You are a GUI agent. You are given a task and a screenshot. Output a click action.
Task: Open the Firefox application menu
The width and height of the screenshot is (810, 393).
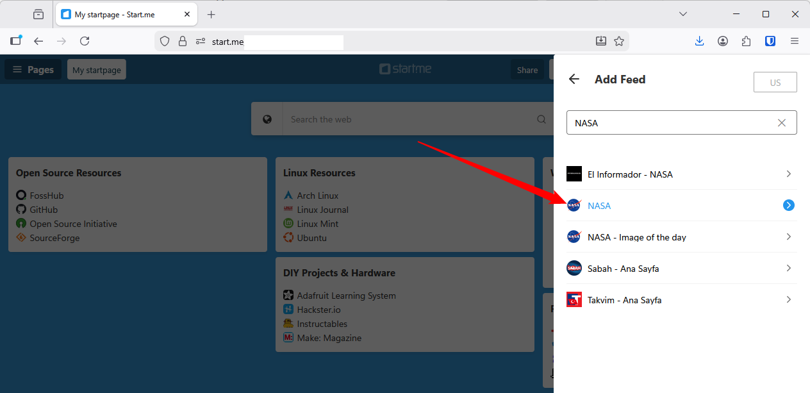click(x=794, y=41)
